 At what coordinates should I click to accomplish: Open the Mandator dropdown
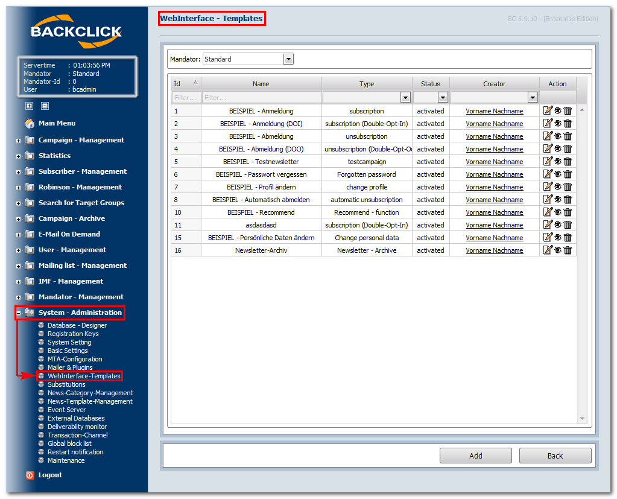coord(288,59)
